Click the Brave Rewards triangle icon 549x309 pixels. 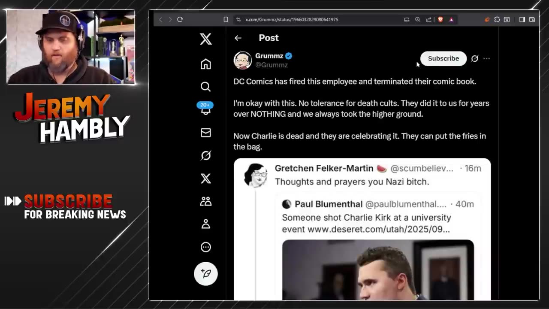[451, 19]
